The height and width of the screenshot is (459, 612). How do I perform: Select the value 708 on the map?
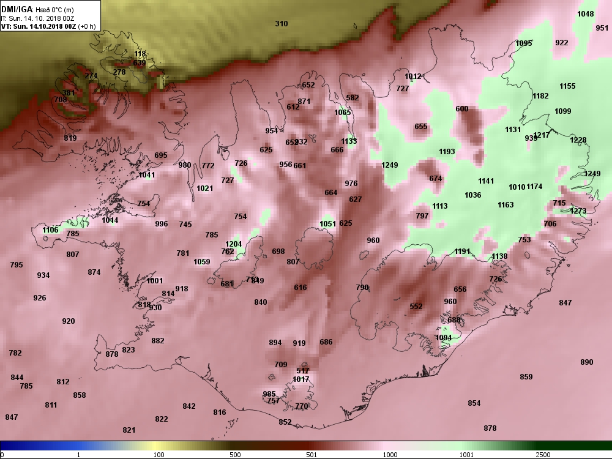click(x=61, y=100)
